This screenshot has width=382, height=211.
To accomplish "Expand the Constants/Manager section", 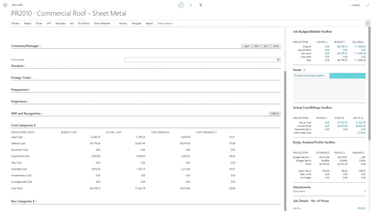I will click(26, 46).
